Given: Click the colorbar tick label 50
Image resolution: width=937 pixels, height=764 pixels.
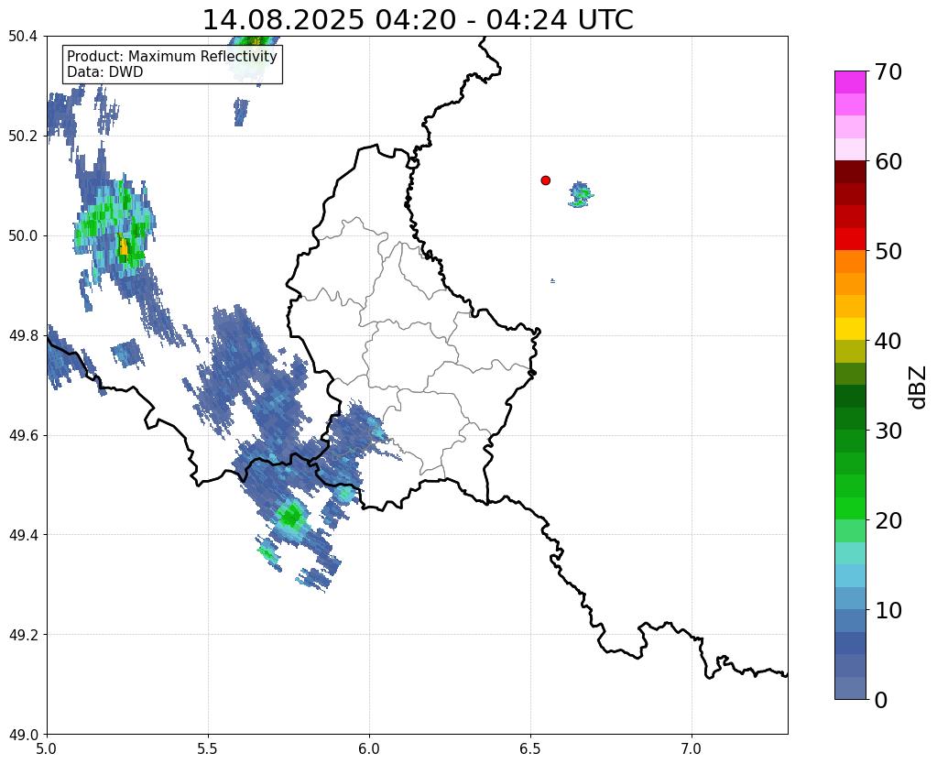Looking at the screenshot, I should tap(888, 251).
